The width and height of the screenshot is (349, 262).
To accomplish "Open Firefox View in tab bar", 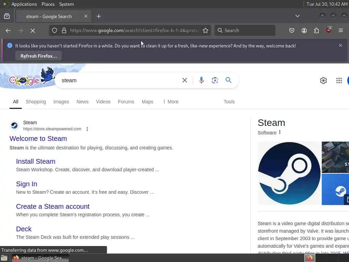I will pyautogui.click(x=7, y=16).
